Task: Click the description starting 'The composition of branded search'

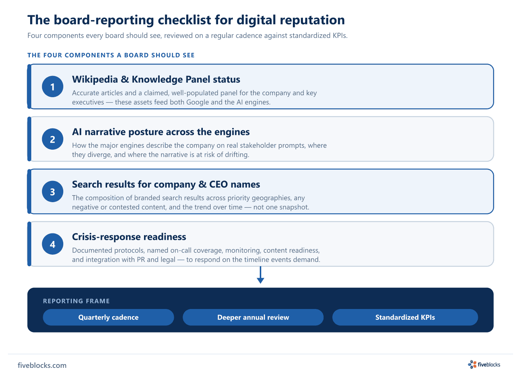Action: pyautogui.click(x=191, y=203)
